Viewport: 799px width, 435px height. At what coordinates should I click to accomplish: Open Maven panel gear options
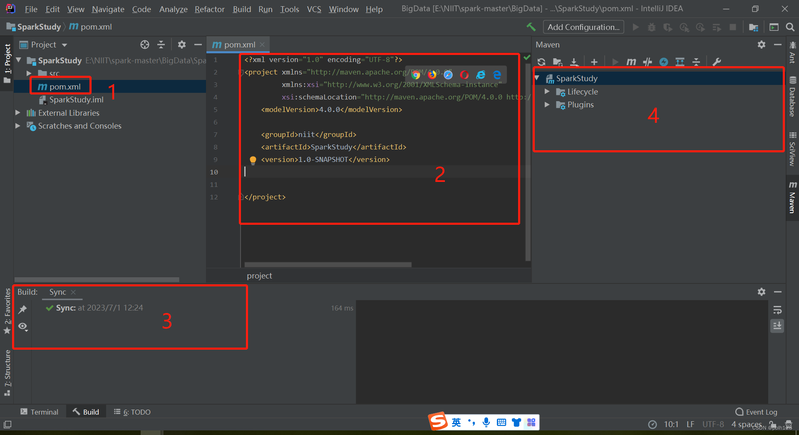762,45
